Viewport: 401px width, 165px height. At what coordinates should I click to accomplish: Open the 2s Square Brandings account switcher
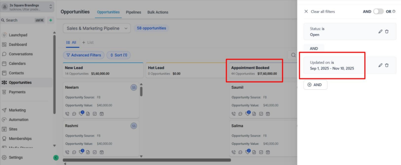click(27, 7)
